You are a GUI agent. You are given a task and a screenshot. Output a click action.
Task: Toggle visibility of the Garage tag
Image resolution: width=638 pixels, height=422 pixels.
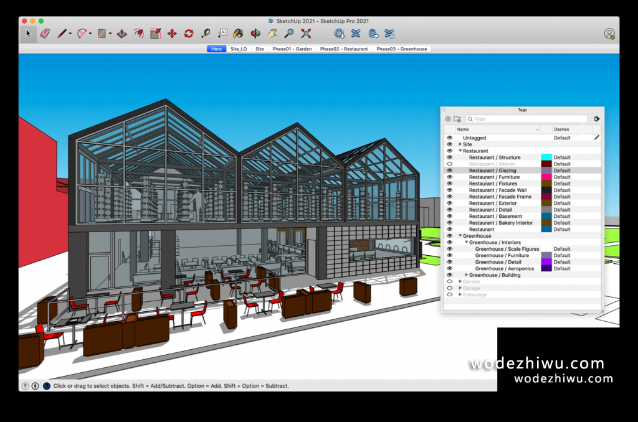(x=449, y=288)
